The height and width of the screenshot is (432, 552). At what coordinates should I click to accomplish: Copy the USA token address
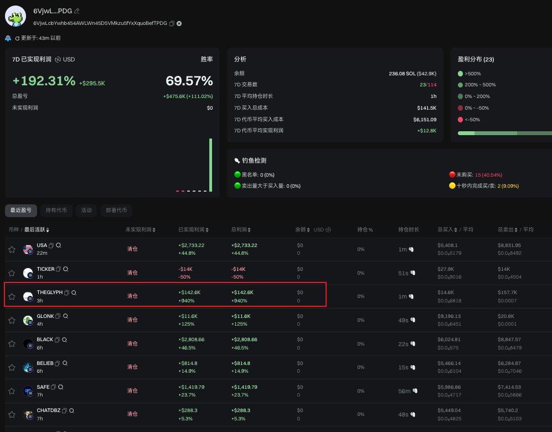point(51,245)
